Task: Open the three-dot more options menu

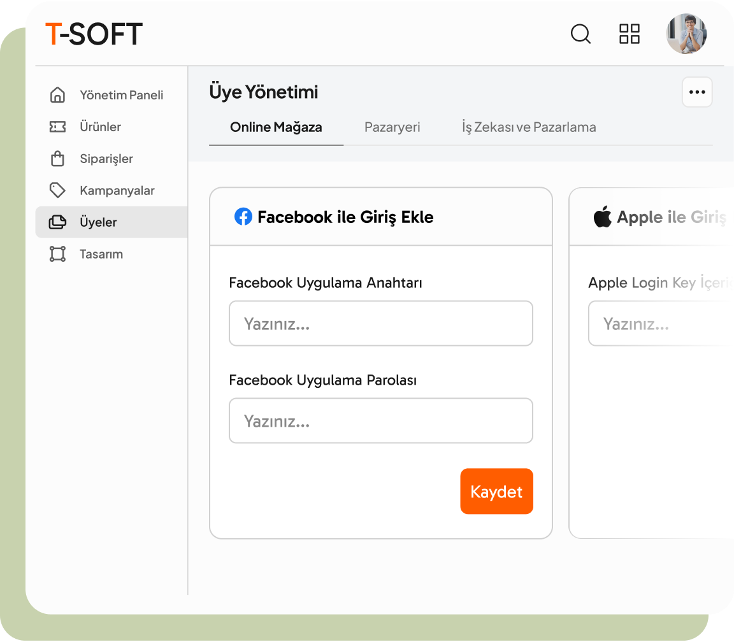Action: pos(697,92)
